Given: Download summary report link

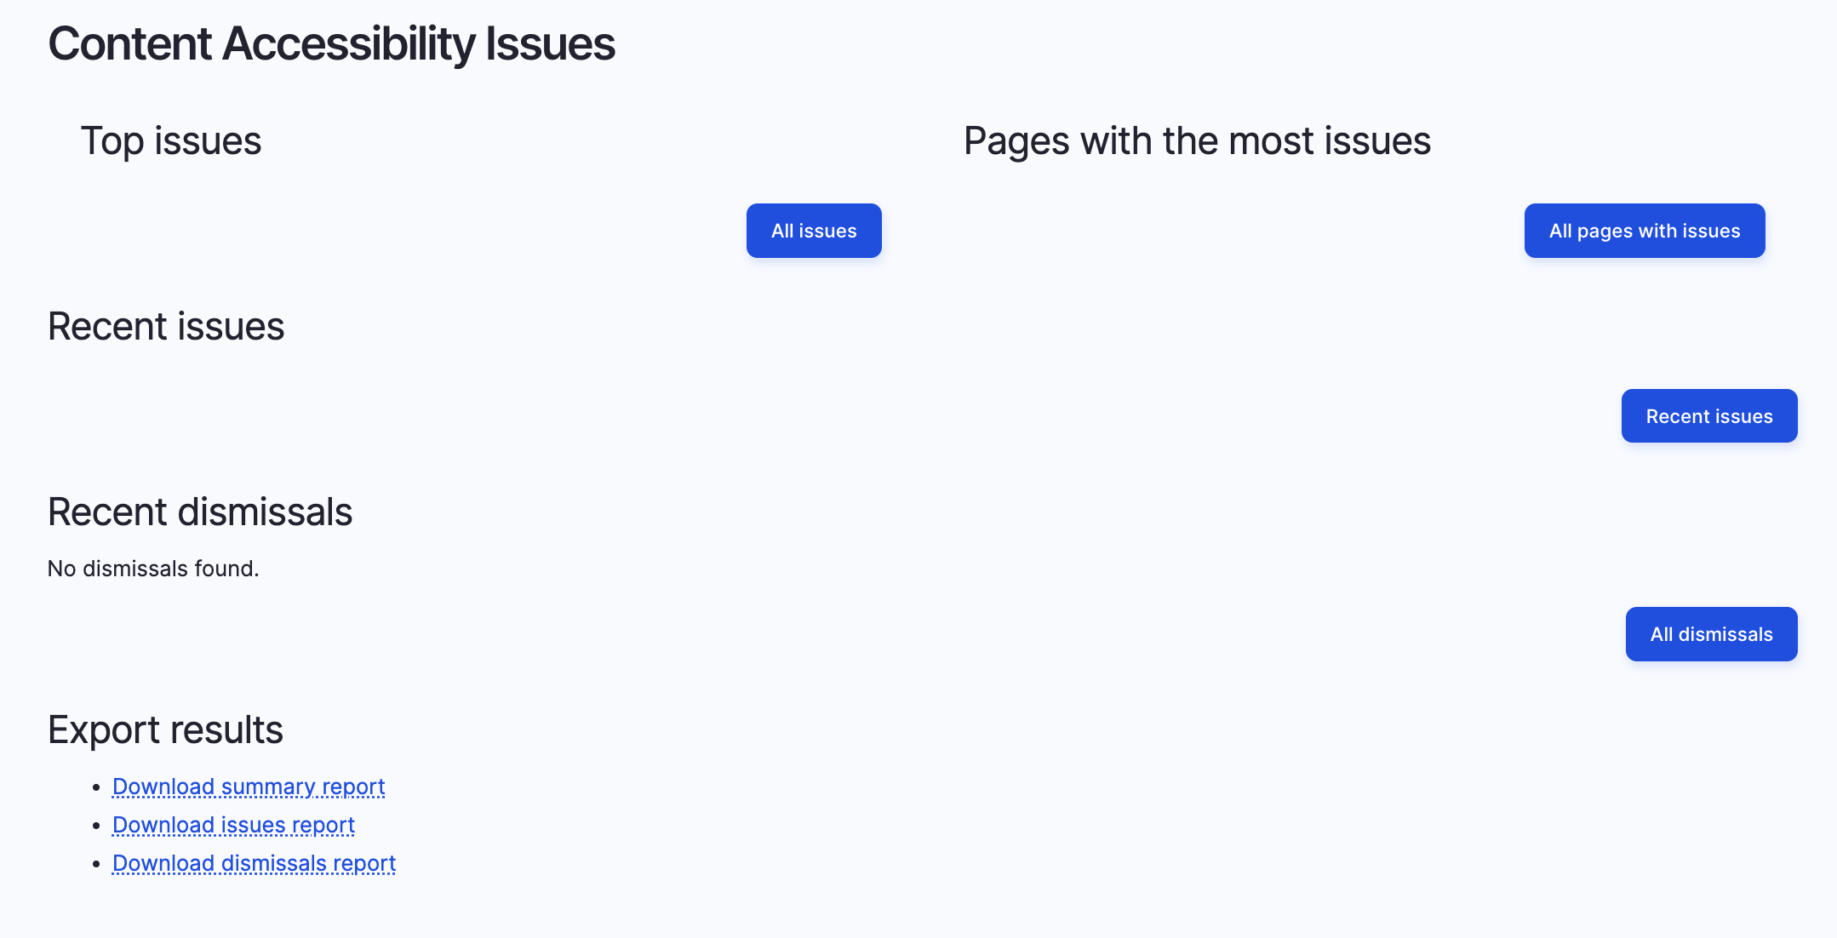Looking at the screenshot, I should point(249,786).
